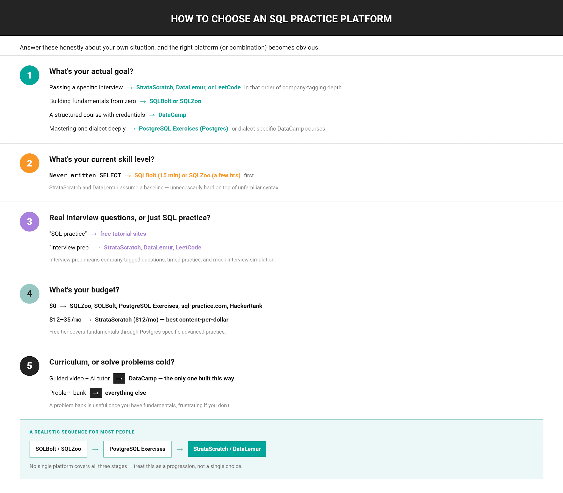The image size is (563, 493).
Task: Click 'Passing a specific interview' text
Action: click(86, 87)
